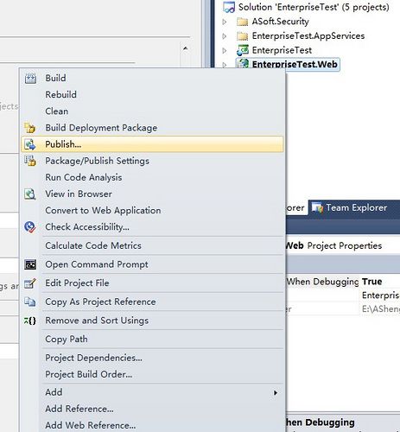Image resolution: width=400 pixels, height=432 pixels.
Task: Click the Build icon in context menu
Action: [x=30, y=79]
